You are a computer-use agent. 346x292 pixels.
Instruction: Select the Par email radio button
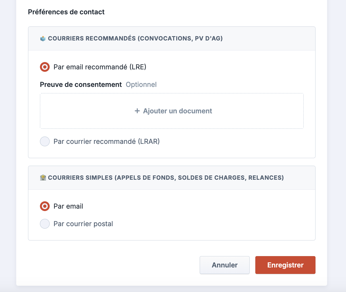click(x=45, y=206)
